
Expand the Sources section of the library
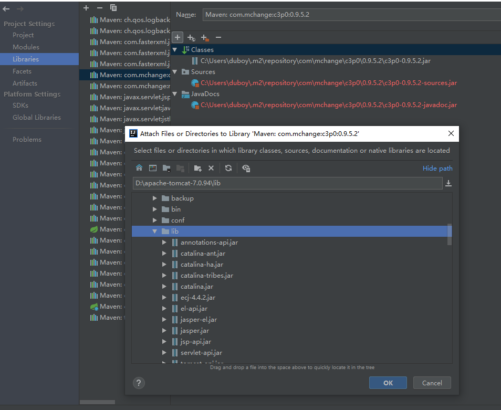[175, 71]
